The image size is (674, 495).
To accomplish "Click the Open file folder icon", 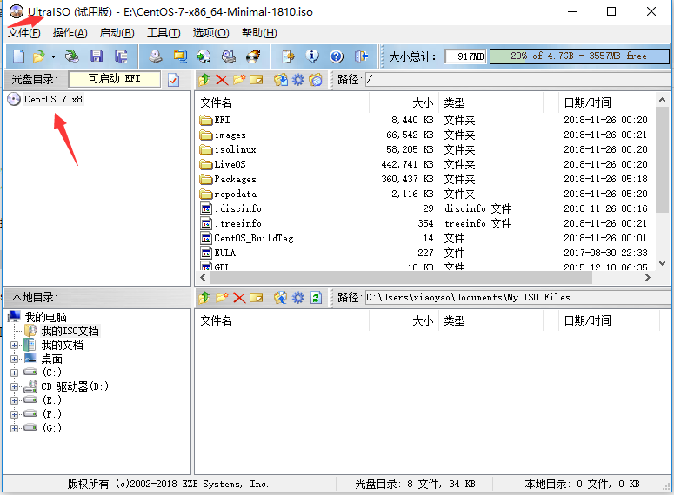I will [38, 56].
